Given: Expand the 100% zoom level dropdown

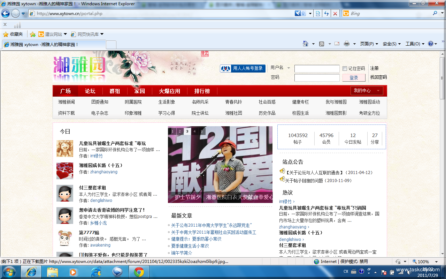Looking at the screenshot, I should pos(436,262).
